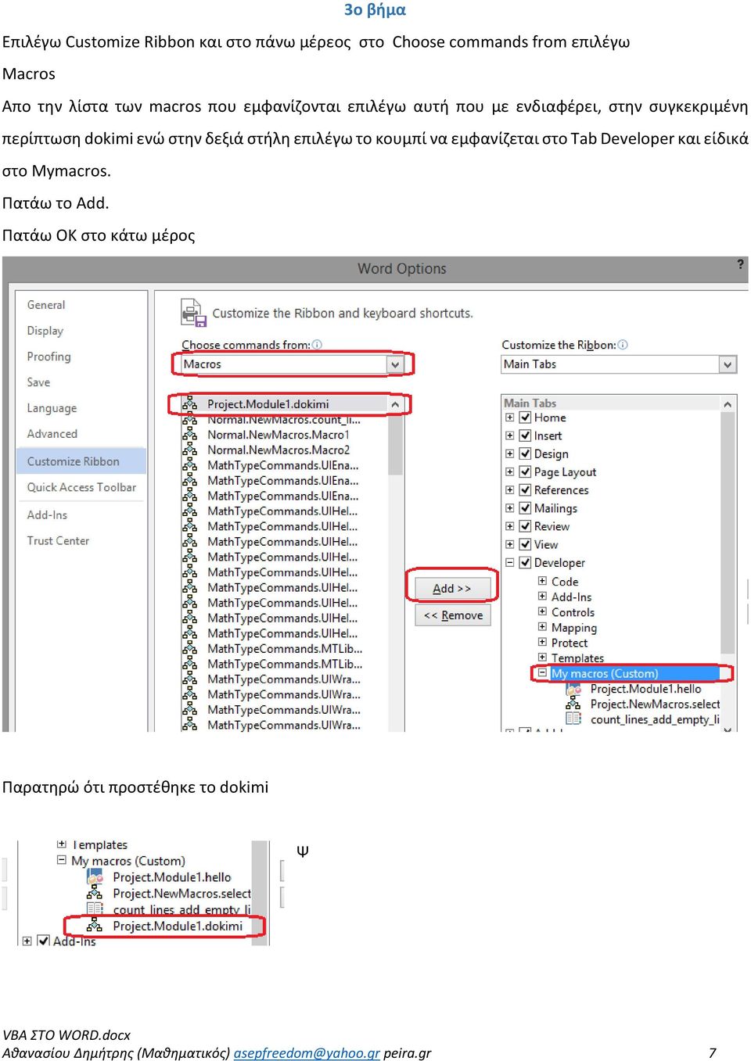
Task: Expand the Controls group
Action: 542,611
